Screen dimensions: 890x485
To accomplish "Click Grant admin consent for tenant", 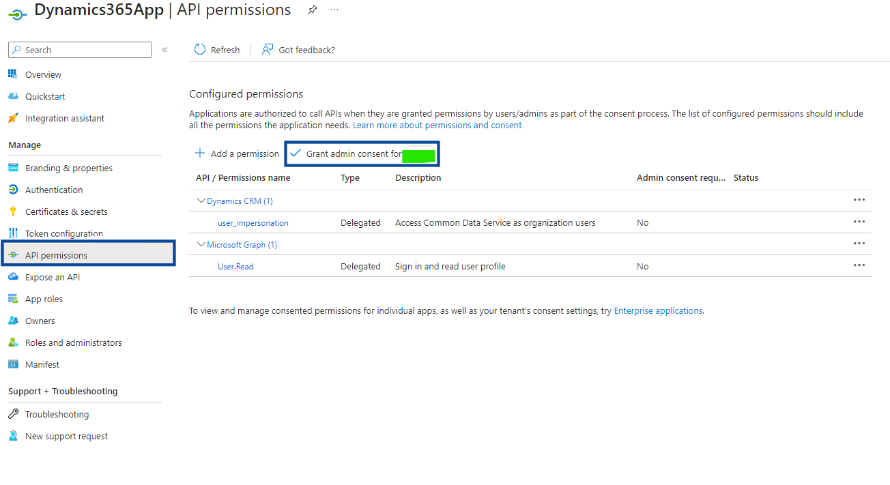I will (362, 153).
